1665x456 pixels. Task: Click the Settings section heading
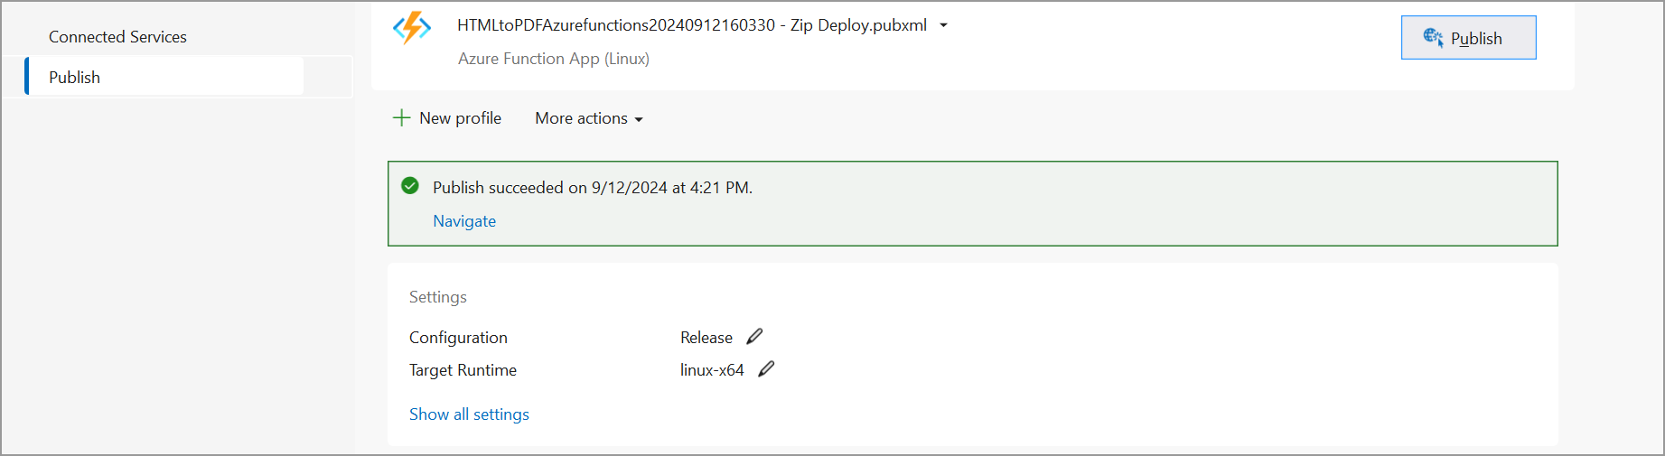[438, 297]
